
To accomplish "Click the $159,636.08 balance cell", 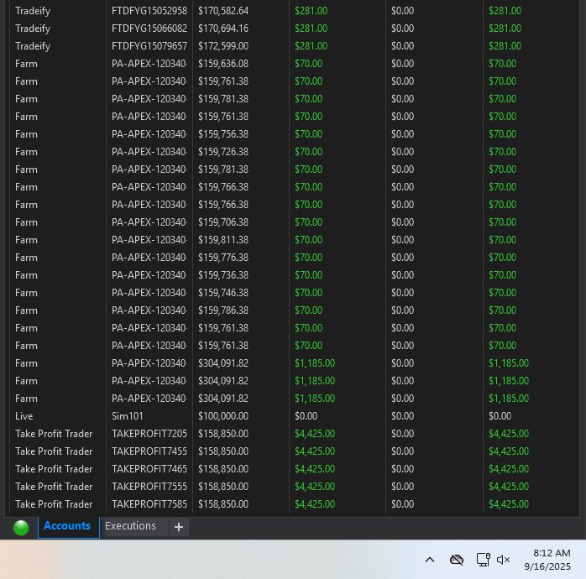I will pos(223,64).
